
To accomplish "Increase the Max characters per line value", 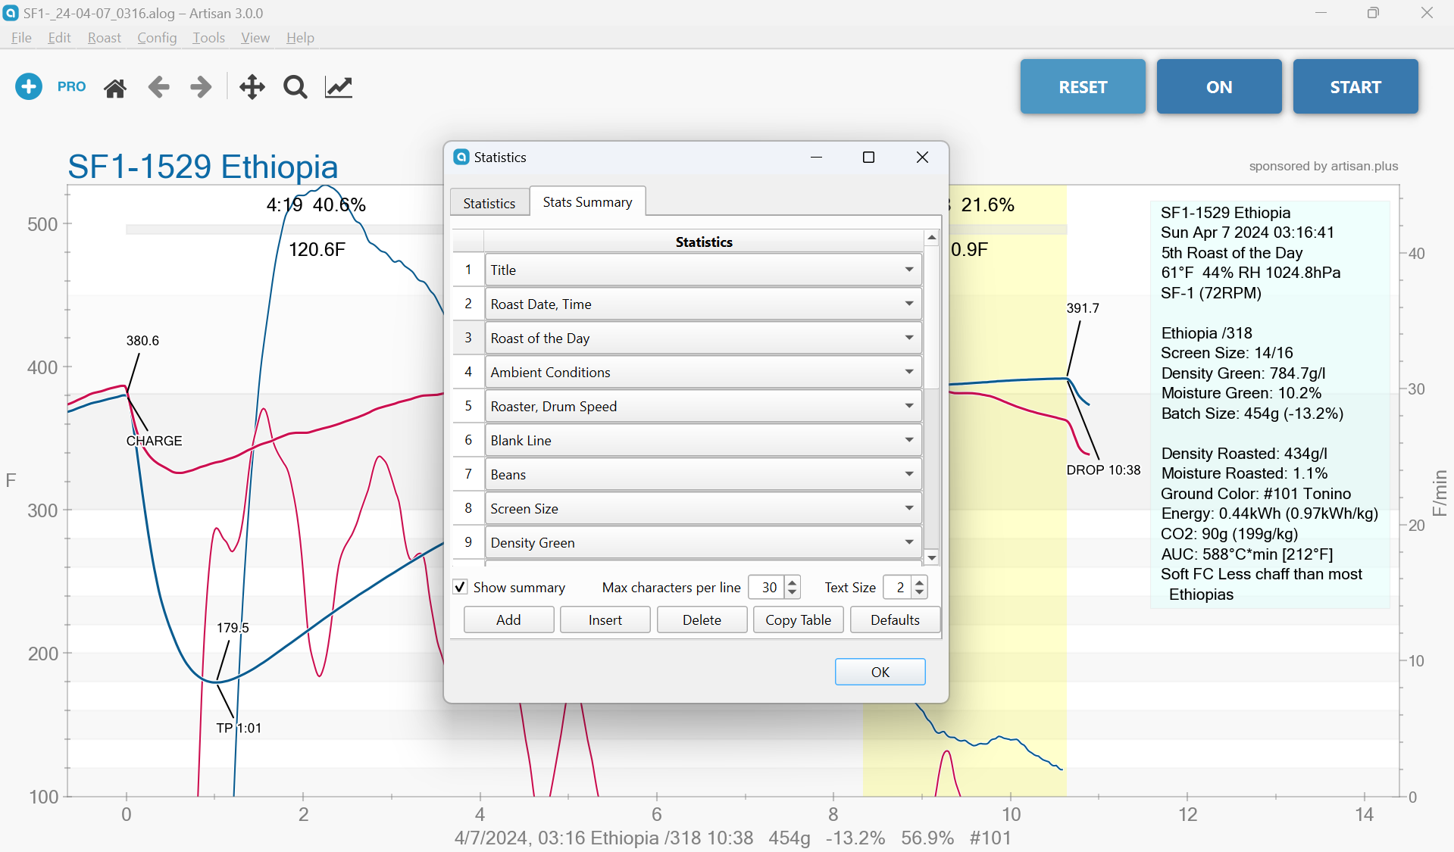I will click(793, 582).
